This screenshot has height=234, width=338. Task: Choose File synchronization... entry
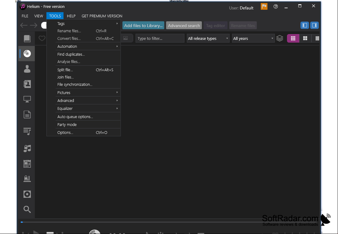[x=84, y=85]
